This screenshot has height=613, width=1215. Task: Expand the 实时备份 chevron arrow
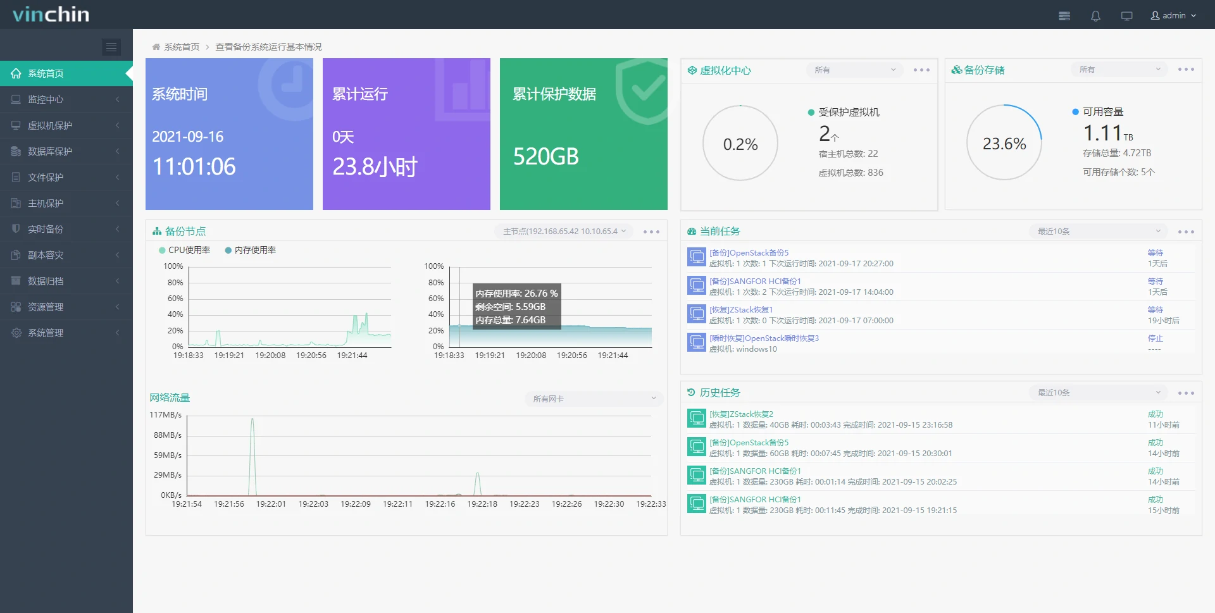click(x=118, y=229)
